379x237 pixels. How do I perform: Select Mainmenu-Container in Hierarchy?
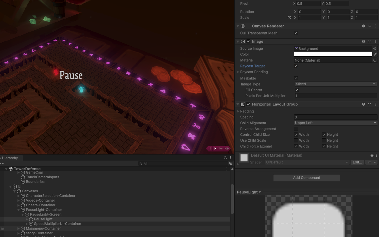[43, 229]
